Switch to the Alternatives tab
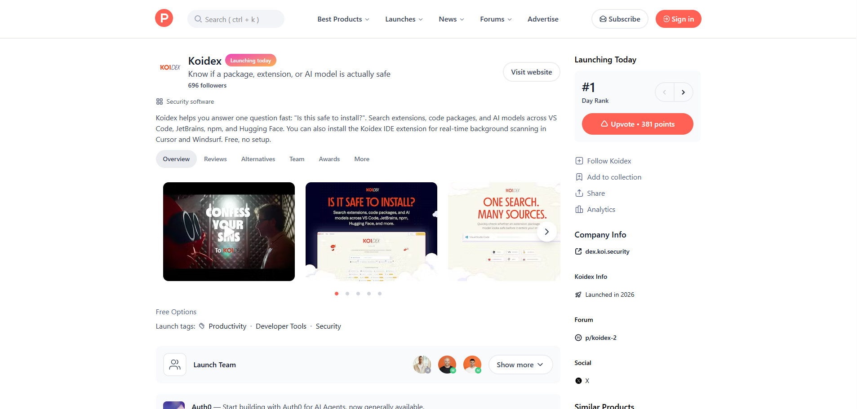This screenshot has height=409, width=857. tap(258, 159)
